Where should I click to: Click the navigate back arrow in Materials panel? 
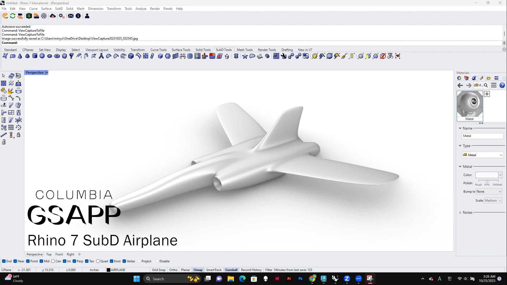(x=460, y=85)
